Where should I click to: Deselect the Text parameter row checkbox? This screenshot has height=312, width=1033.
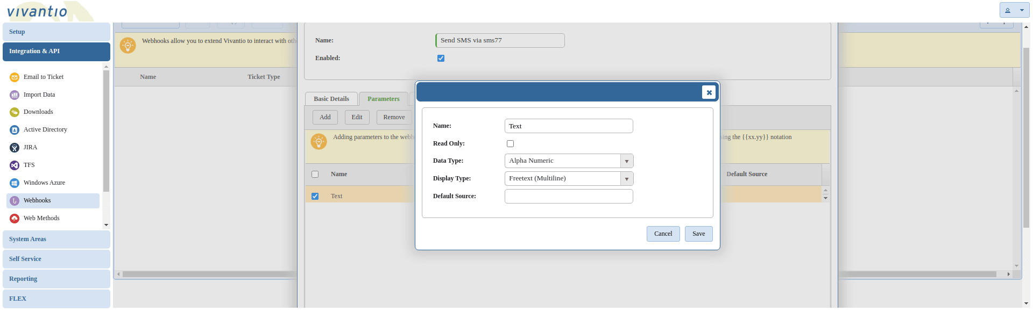click(x=315, y=197)
